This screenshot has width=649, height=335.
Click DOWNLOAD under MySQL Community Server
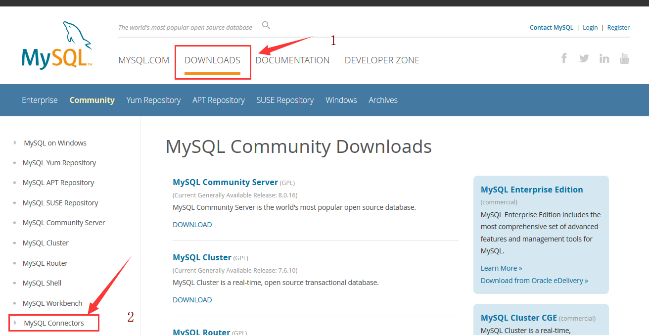[x=192, y=225]
